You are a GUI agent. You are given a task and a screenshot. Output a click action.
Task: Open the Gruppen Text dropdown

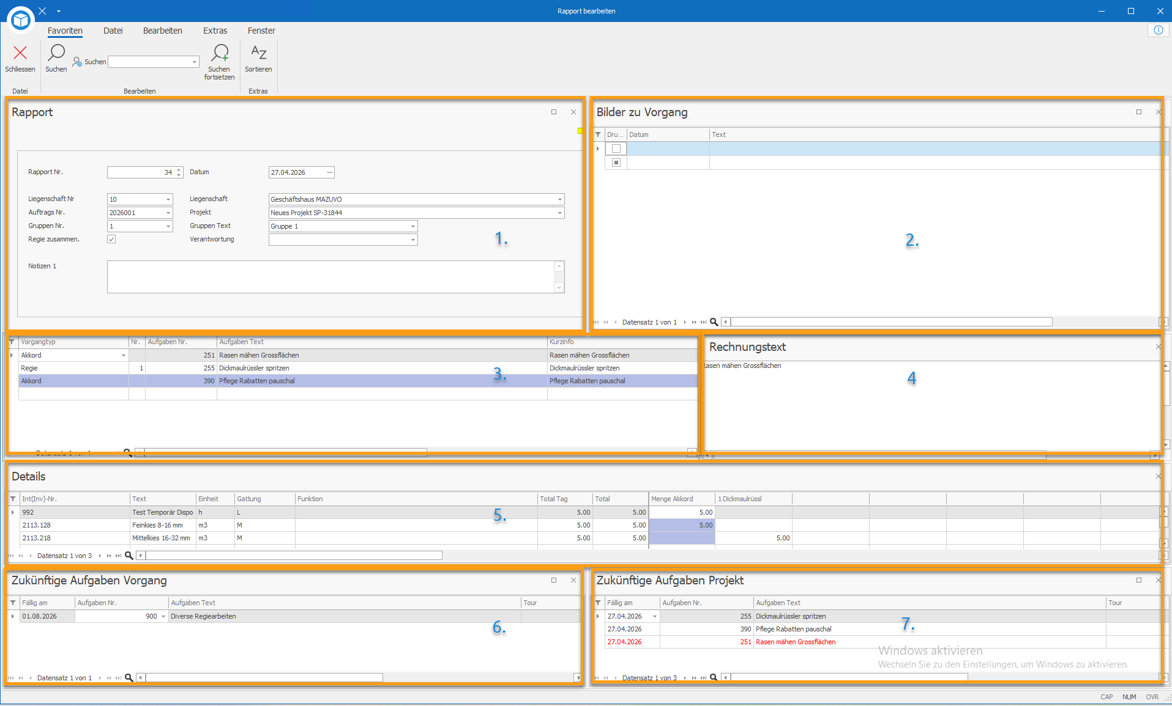click(413, 226)
